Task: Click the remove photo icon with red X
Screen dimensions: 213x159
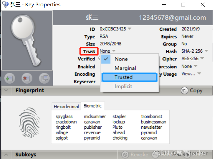Action: 27,78
